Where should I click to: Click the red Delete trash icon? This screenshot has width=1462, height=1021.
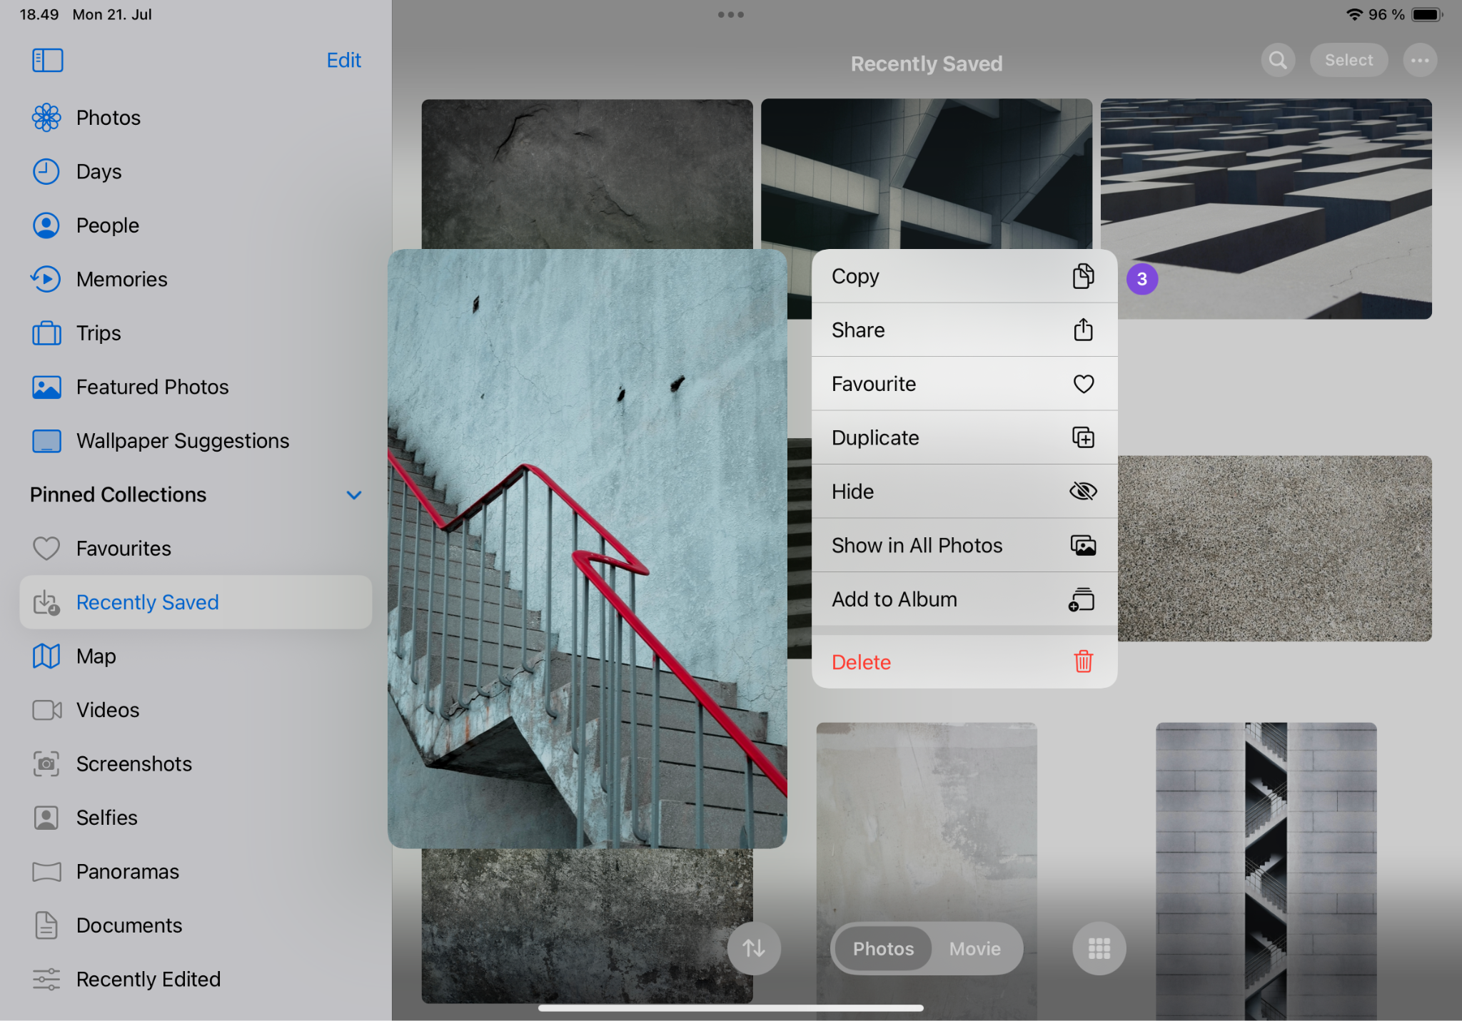coord(1083,661)
